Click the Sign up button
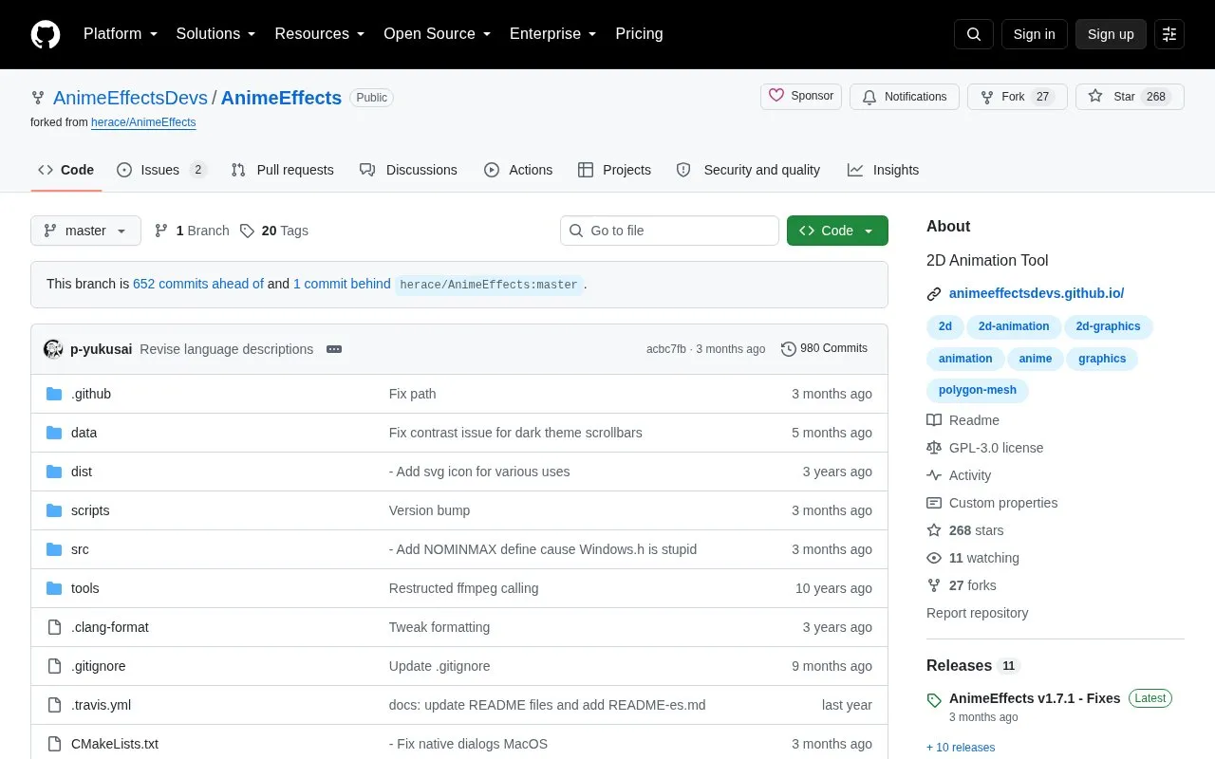Viewport: 1215px width, 759px height. click(x=1111, y=34)
